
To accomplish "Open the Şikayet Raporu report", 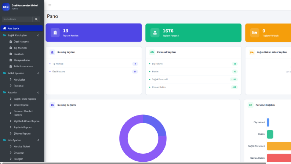I will tap(22, 133).
